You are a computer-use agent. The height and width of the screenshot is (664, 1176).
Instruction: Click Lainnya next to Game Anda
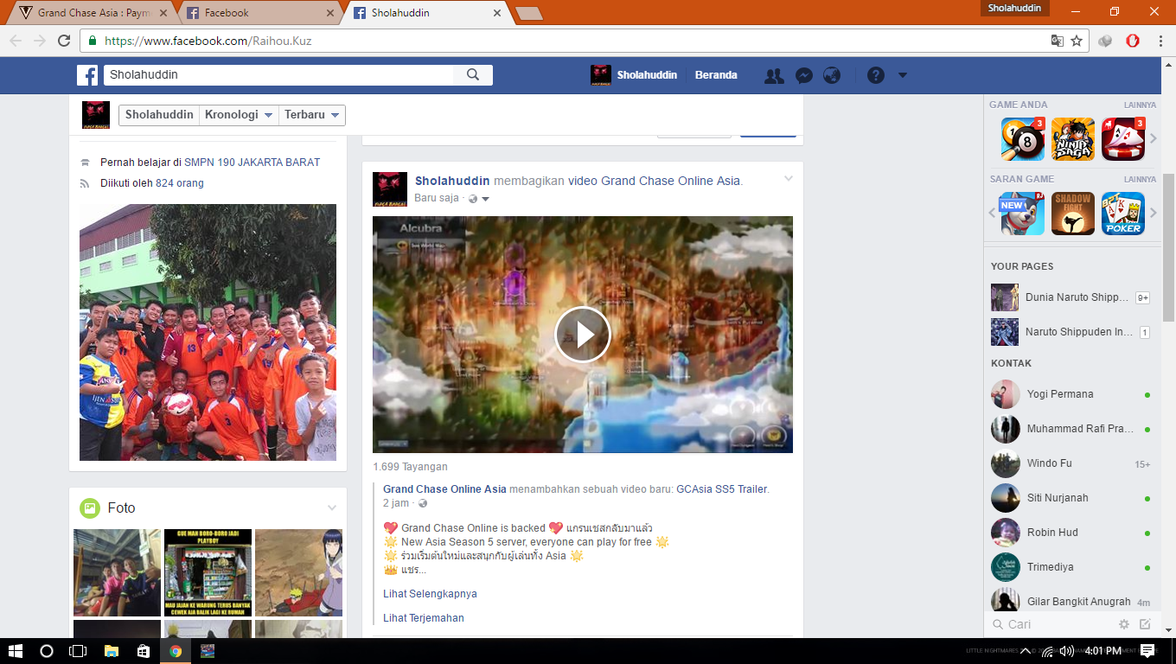coord(1140,105)
